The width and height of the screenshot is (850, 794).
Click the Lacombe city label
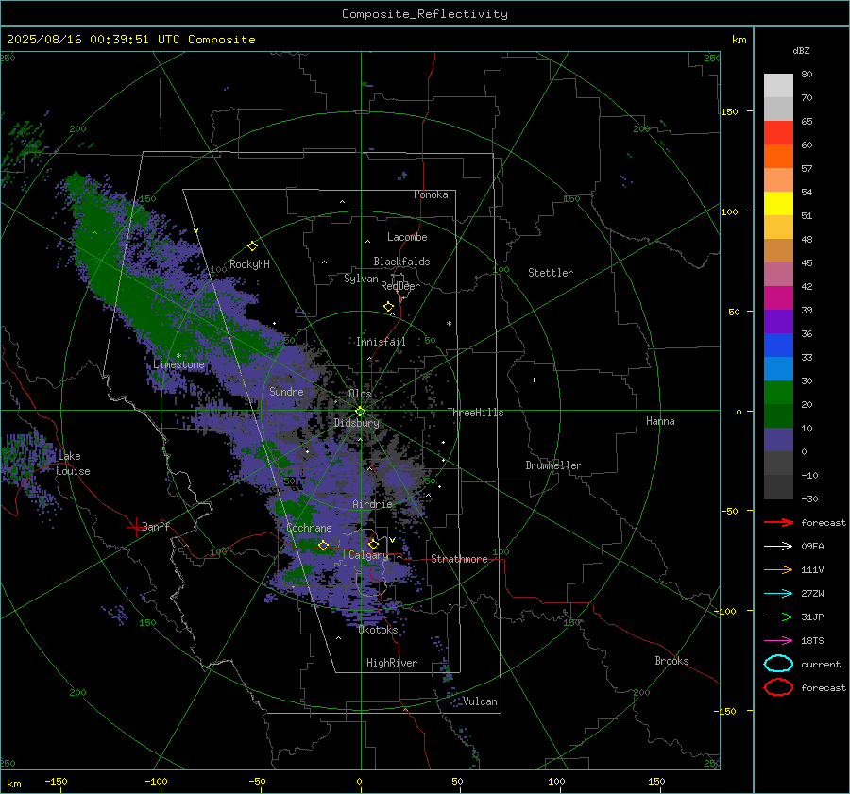pos(407,237)
